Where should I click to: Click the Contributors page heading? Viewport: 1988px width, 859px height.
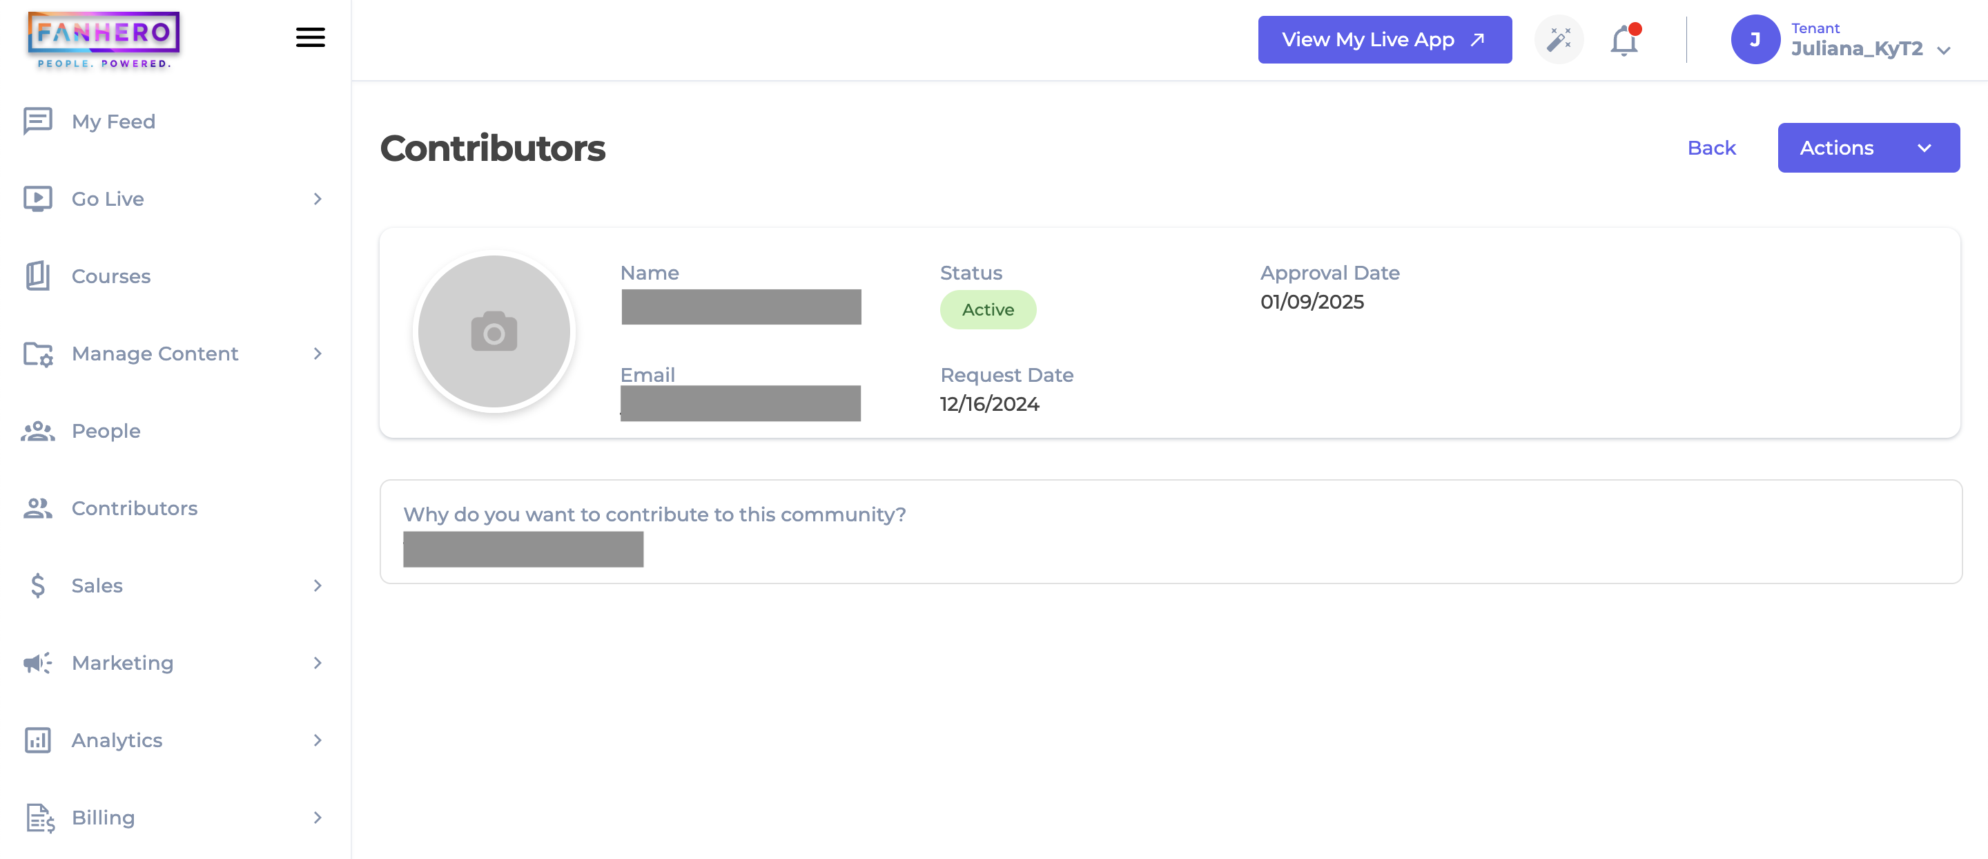(x=492, y=147)
